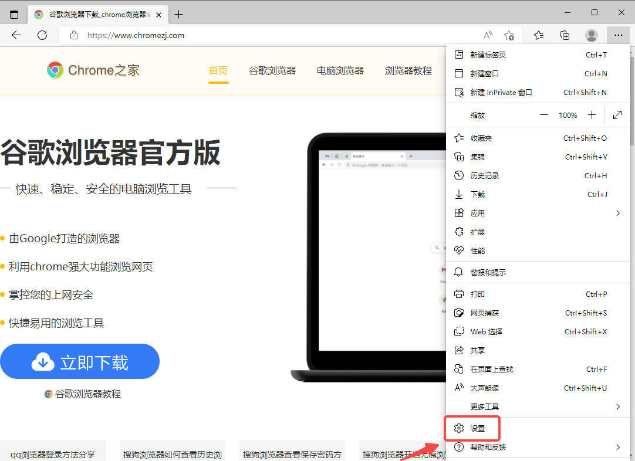This screenshot has width=635, height=461.
Task: Click the 浏览器教程 navigation tab
Action: 408,70
